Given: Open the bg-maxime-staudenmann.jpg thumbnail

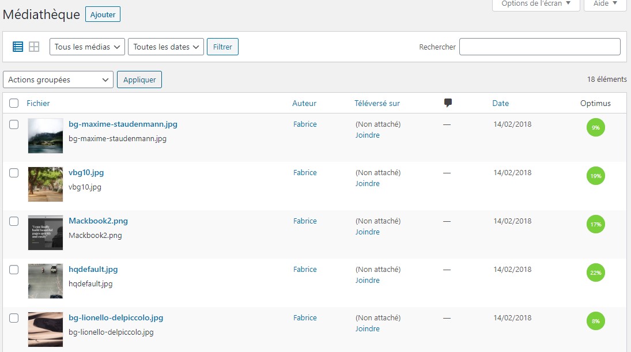Looking at the screenshot, I should coord(46,135).
